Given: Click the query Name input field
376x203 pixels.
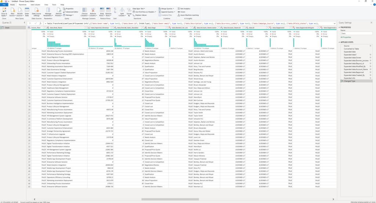Looking at the screenshot, I should (x=356, y=33).
